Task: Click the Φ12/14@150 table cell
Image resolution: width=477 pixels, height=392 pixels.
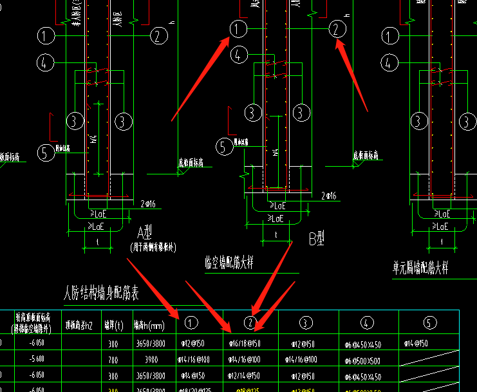Action: pyautogui.click(x=244, y=376)
